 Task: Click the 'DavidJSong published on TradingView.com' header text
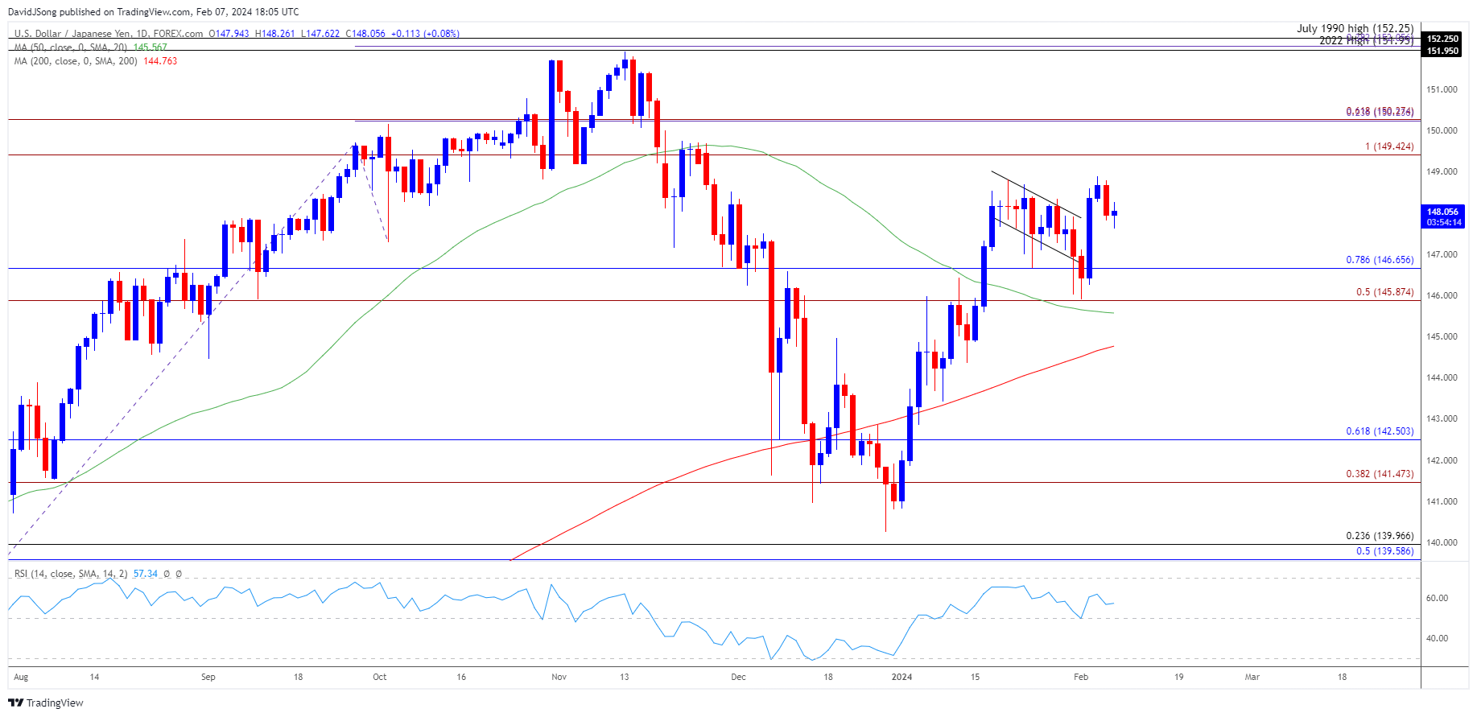click(x=100, y=12)
